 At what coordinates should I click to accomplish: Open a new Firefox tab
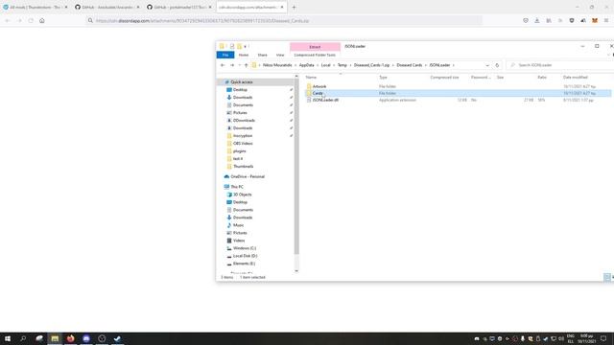pyautogui.click(x=294, y=7)
